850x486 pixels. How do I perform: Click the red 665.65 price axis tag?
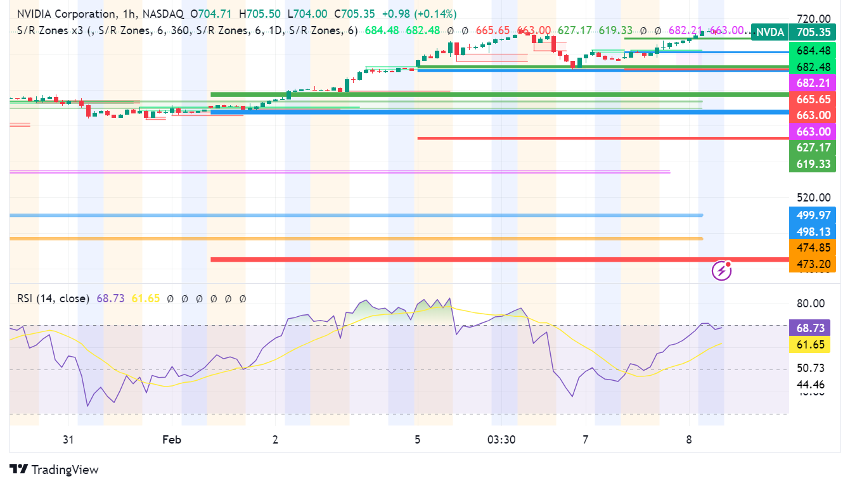(813, 99)
